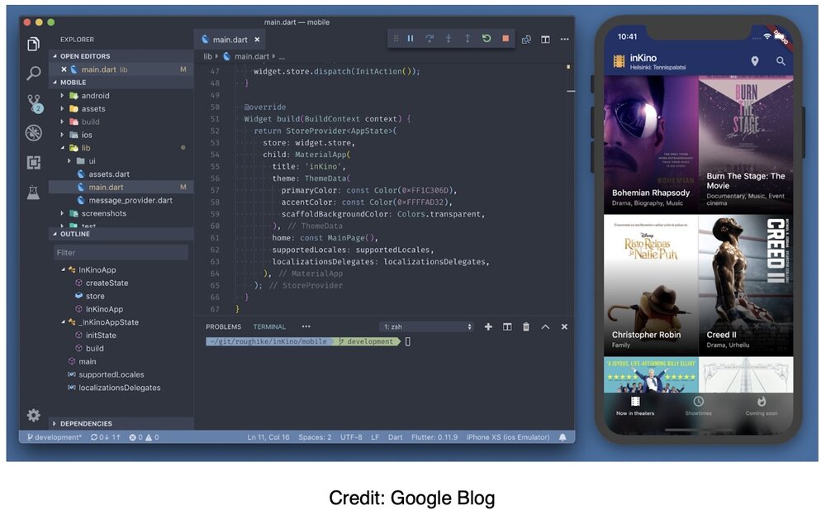826x510 pixels.
Task: Switch to the Problems panel tab
Action: click(x=223, y=327)
